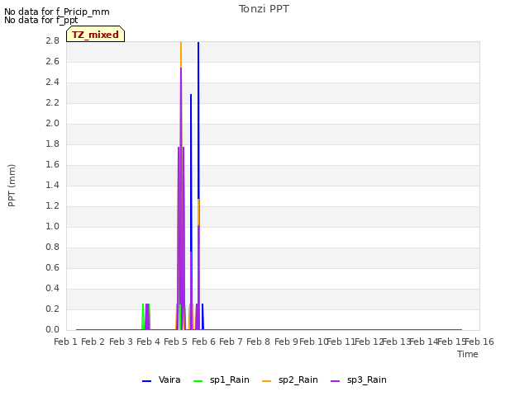The image size is (529, 396).
Task: Click the Feb 16 x-axis tick label
Action: [x=479, y=342]
